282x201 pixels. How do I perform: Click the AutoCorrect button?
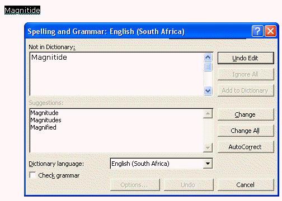point(246,147)
